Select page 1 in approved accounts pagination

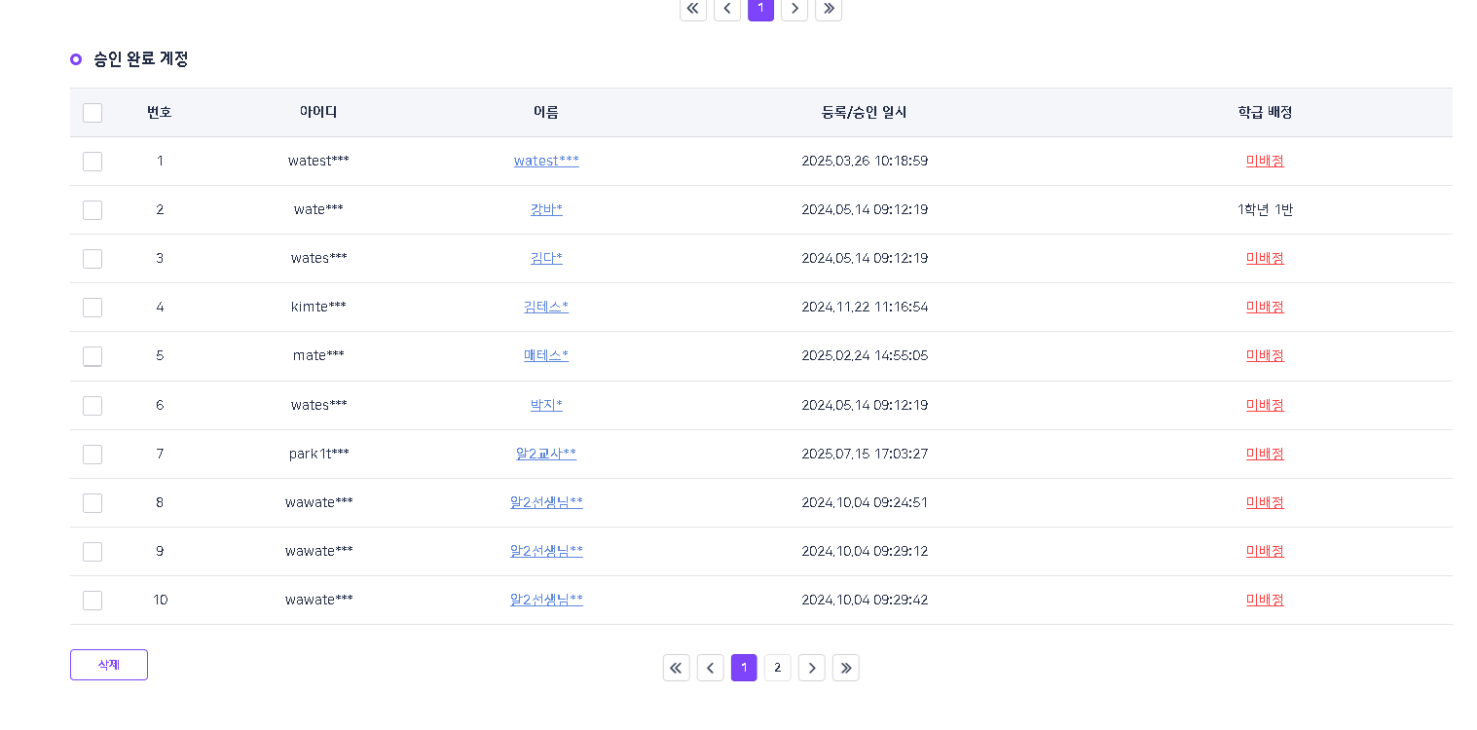pyautogui.click(x=744, y=668)
